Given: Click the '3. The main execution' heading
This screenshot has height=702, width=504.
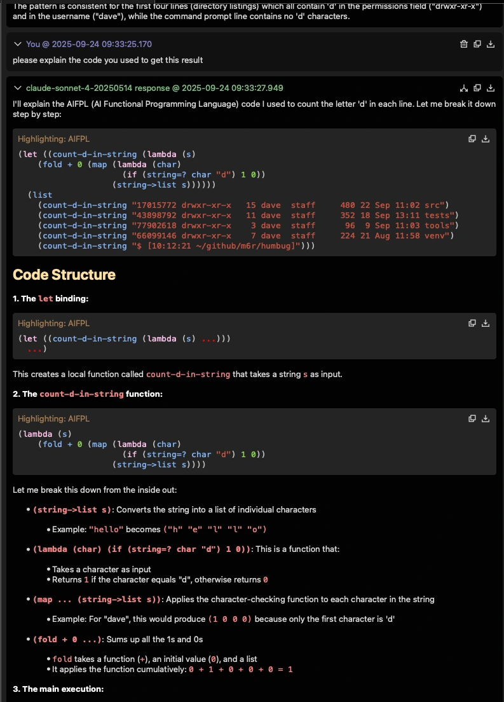Looking at the screenshot, I should (x=58, y=689).
